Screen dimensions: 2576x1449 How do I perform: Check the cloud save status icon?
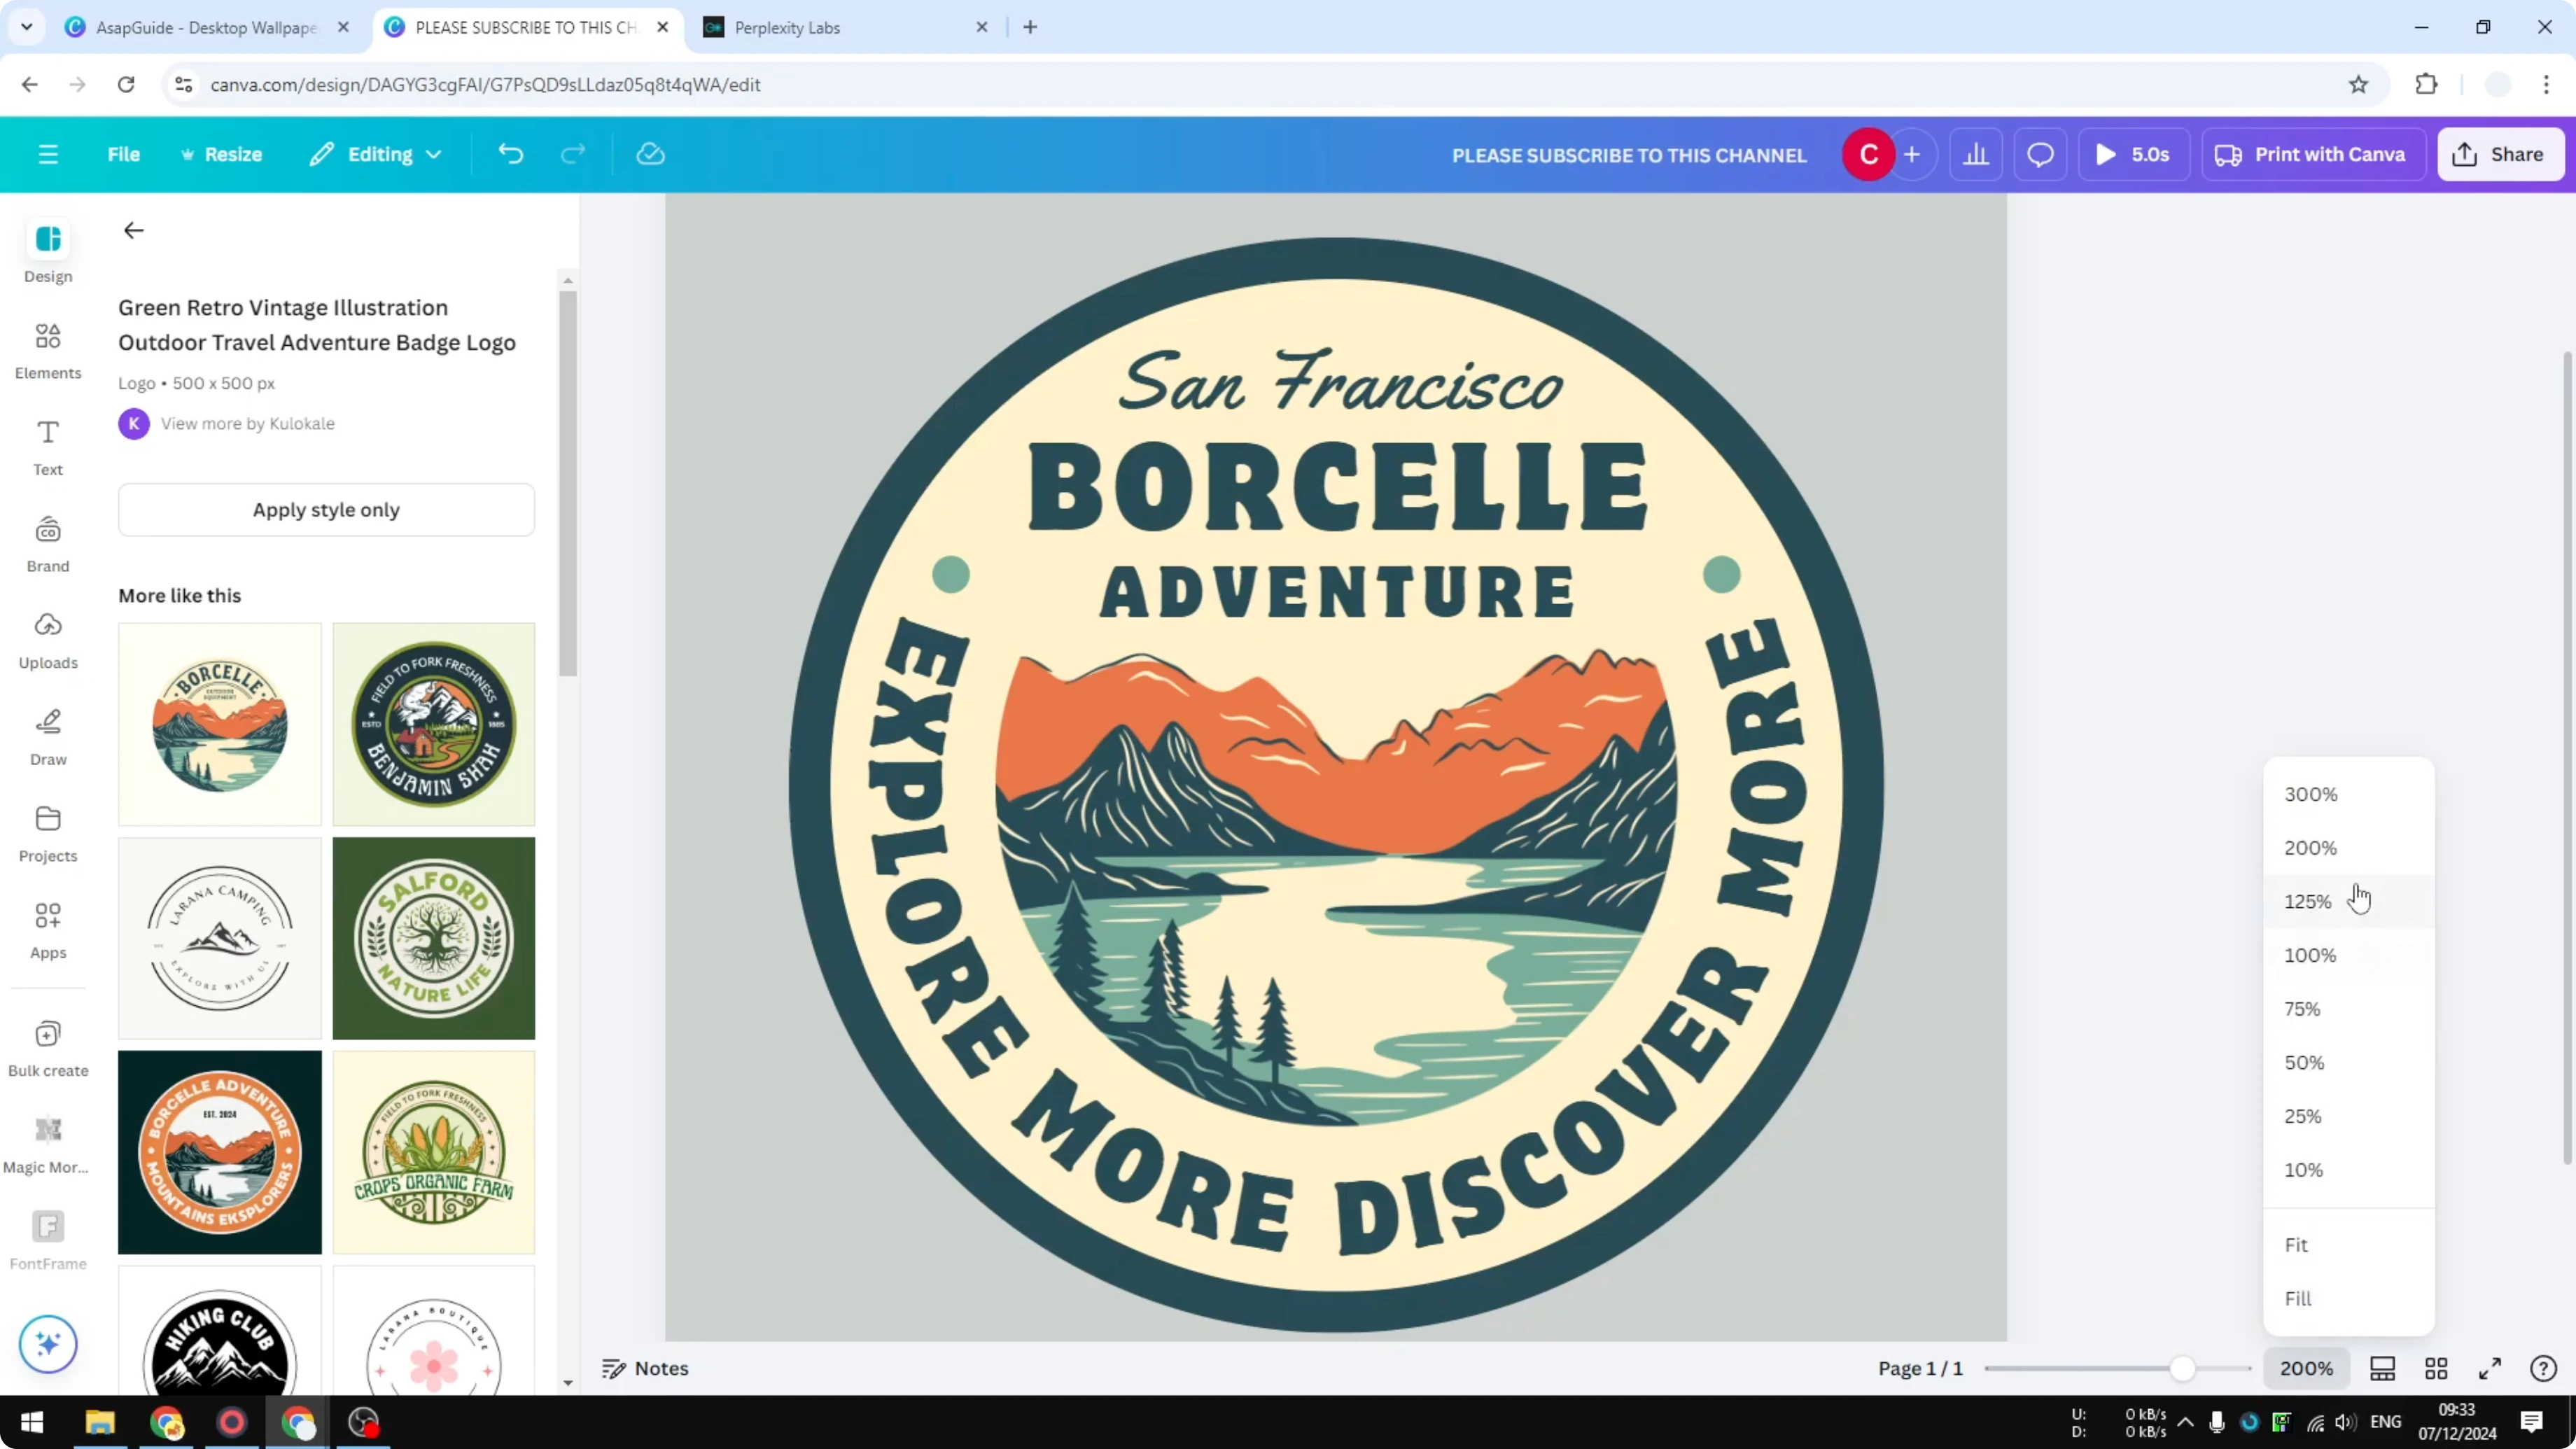point(650,154)
